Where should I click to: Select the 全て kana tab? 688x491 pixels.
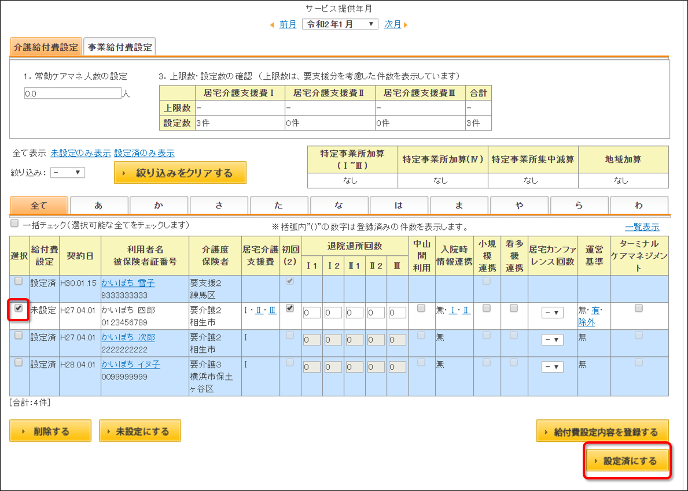[39, 206]
